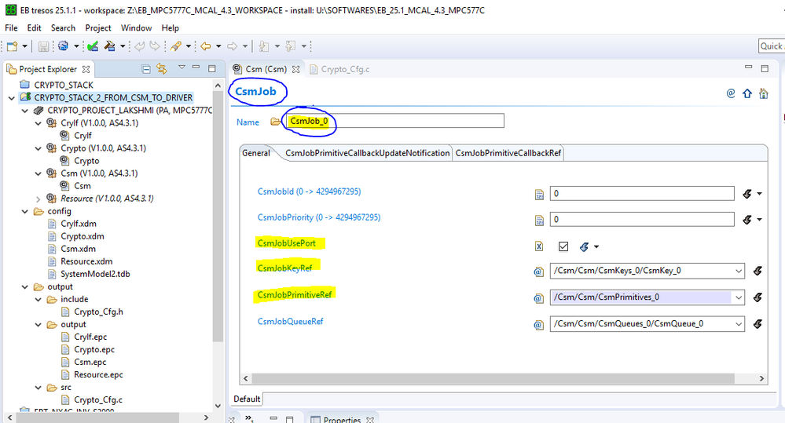Image resolution: width=785 pixels, height=423 pixels.
Task: Click the boolean X icon next to CsmJobUsePort
Action: click(539, 246)
